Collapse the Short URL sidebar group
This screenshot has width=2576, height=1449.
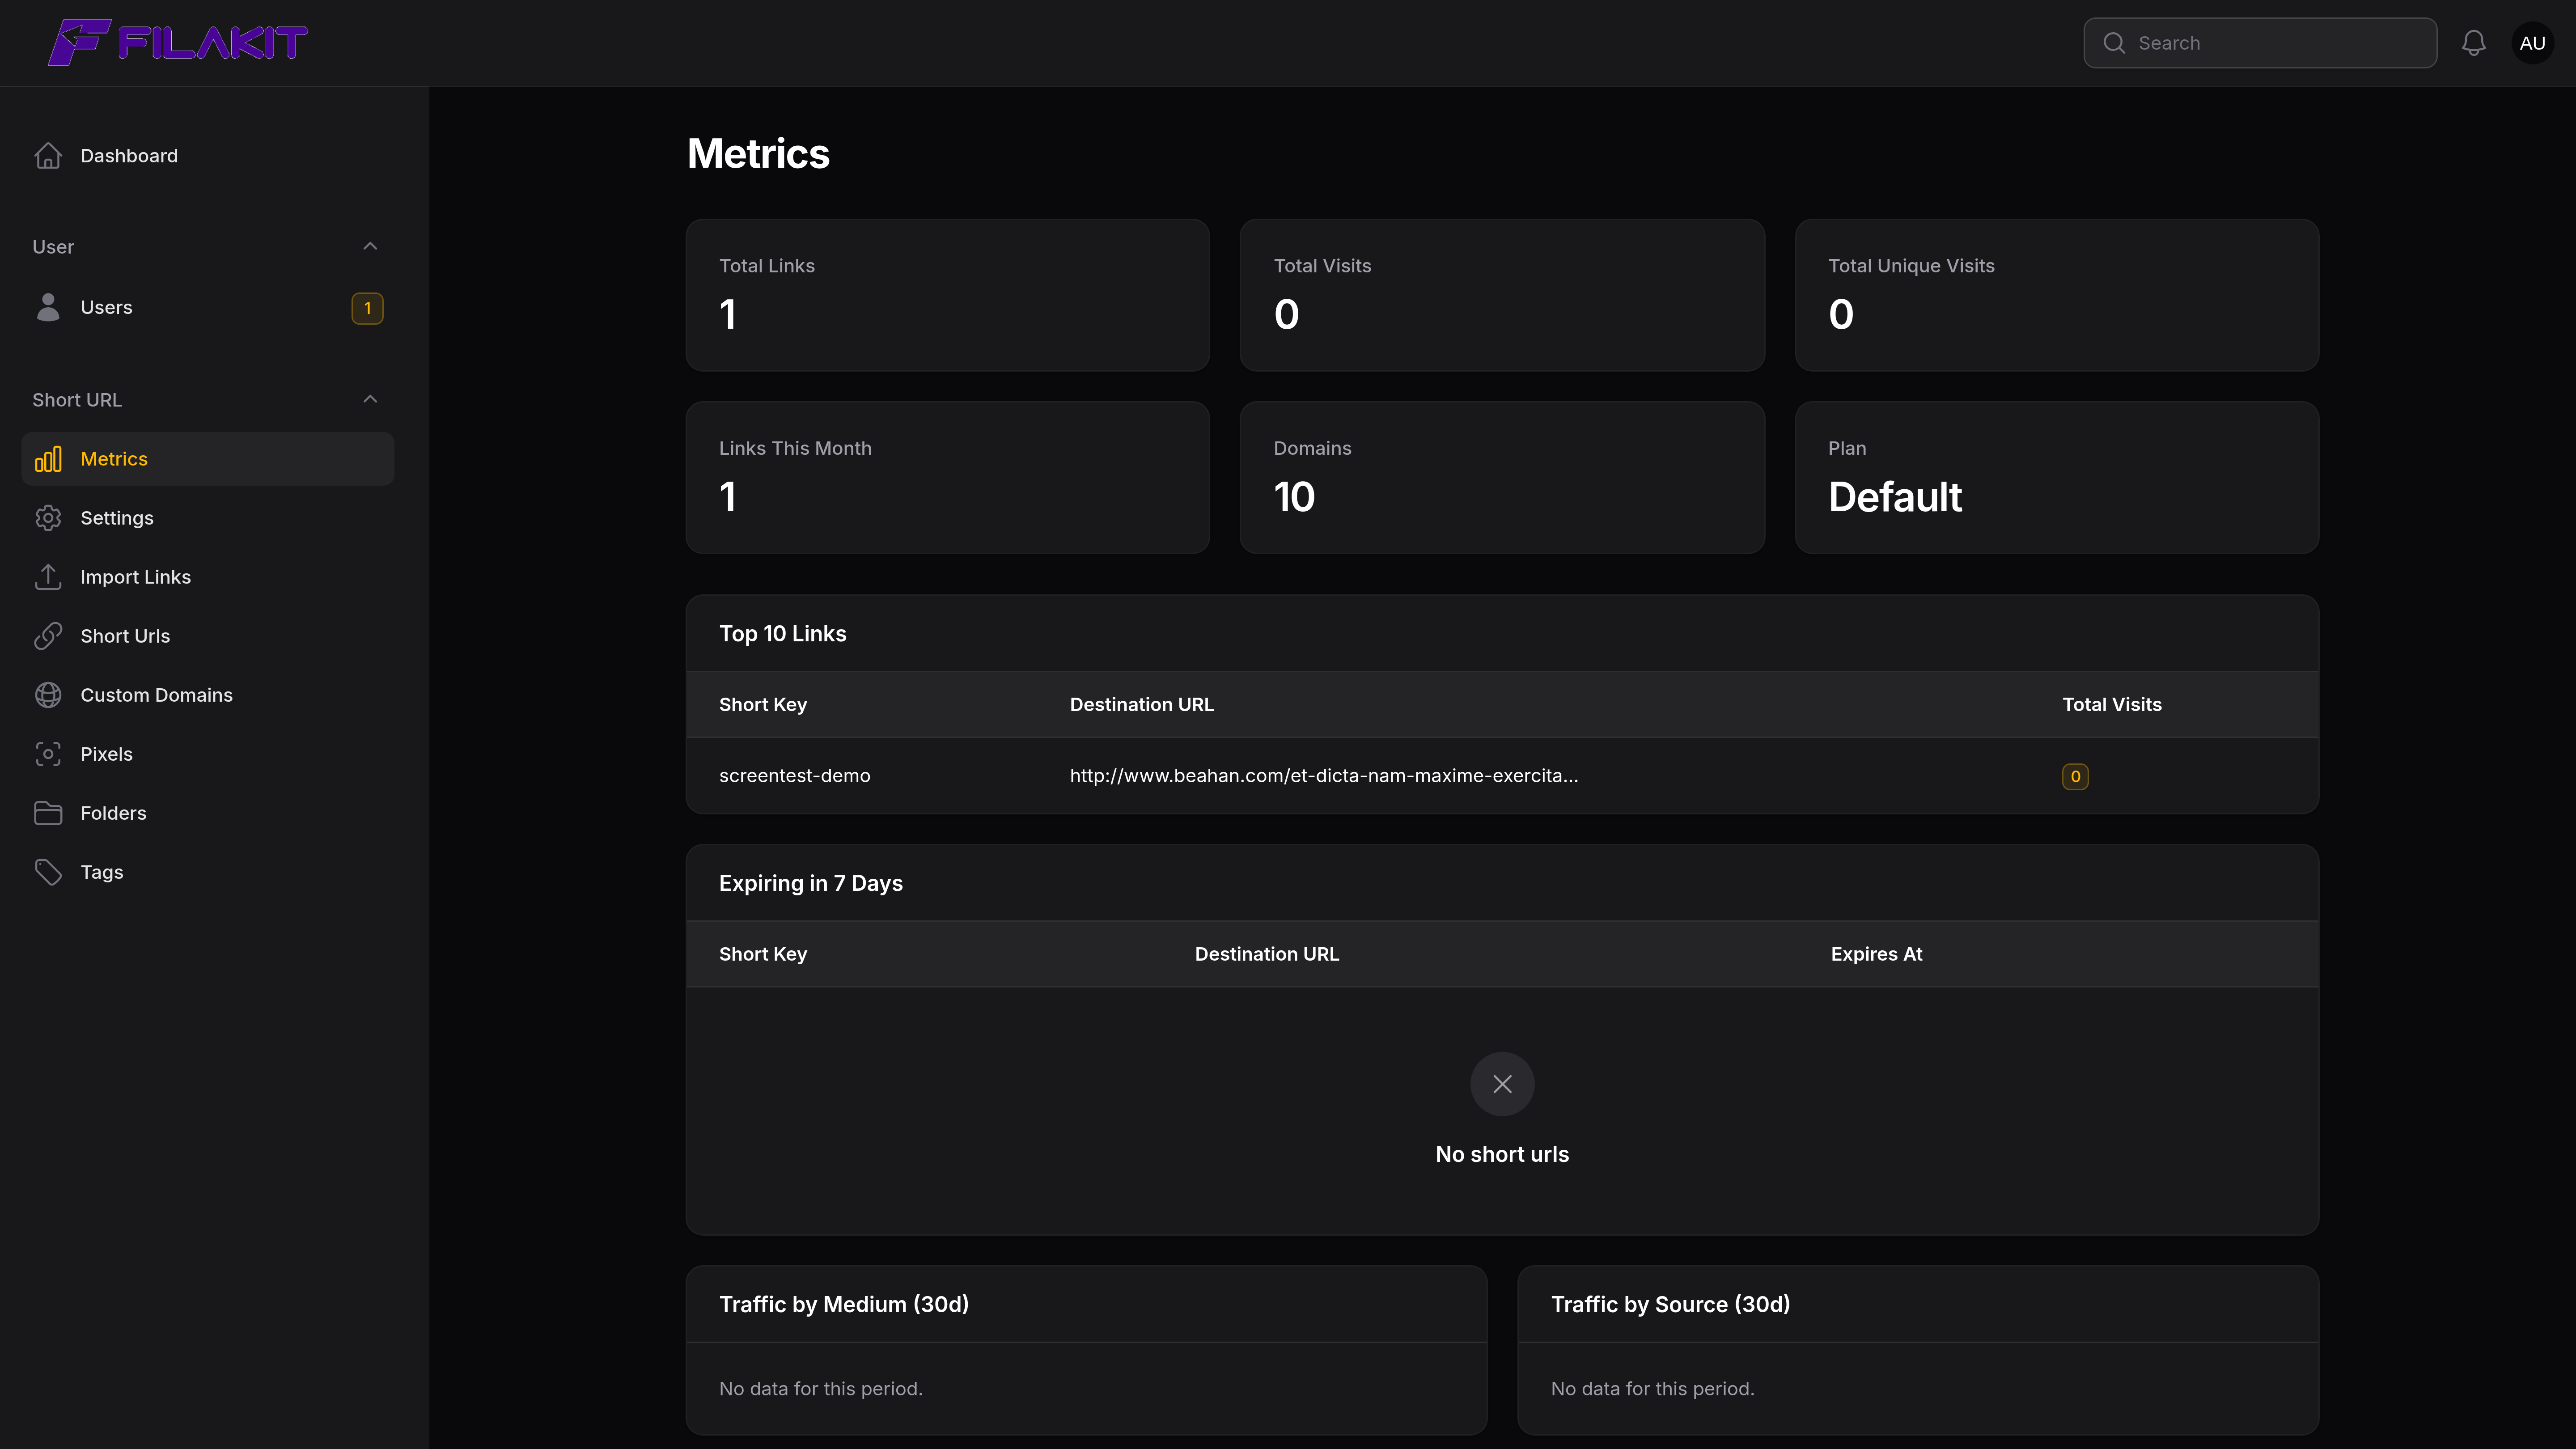tap(370, 399)
